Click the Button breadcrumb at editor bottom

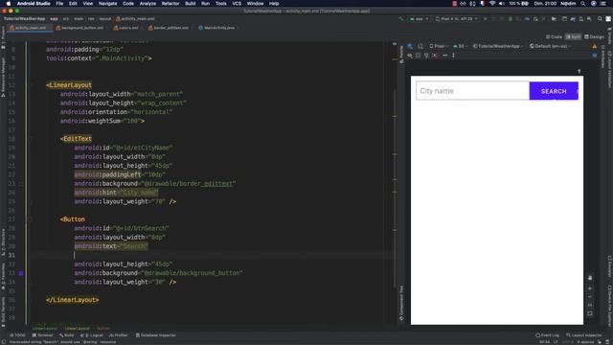(x=103, y=328)
